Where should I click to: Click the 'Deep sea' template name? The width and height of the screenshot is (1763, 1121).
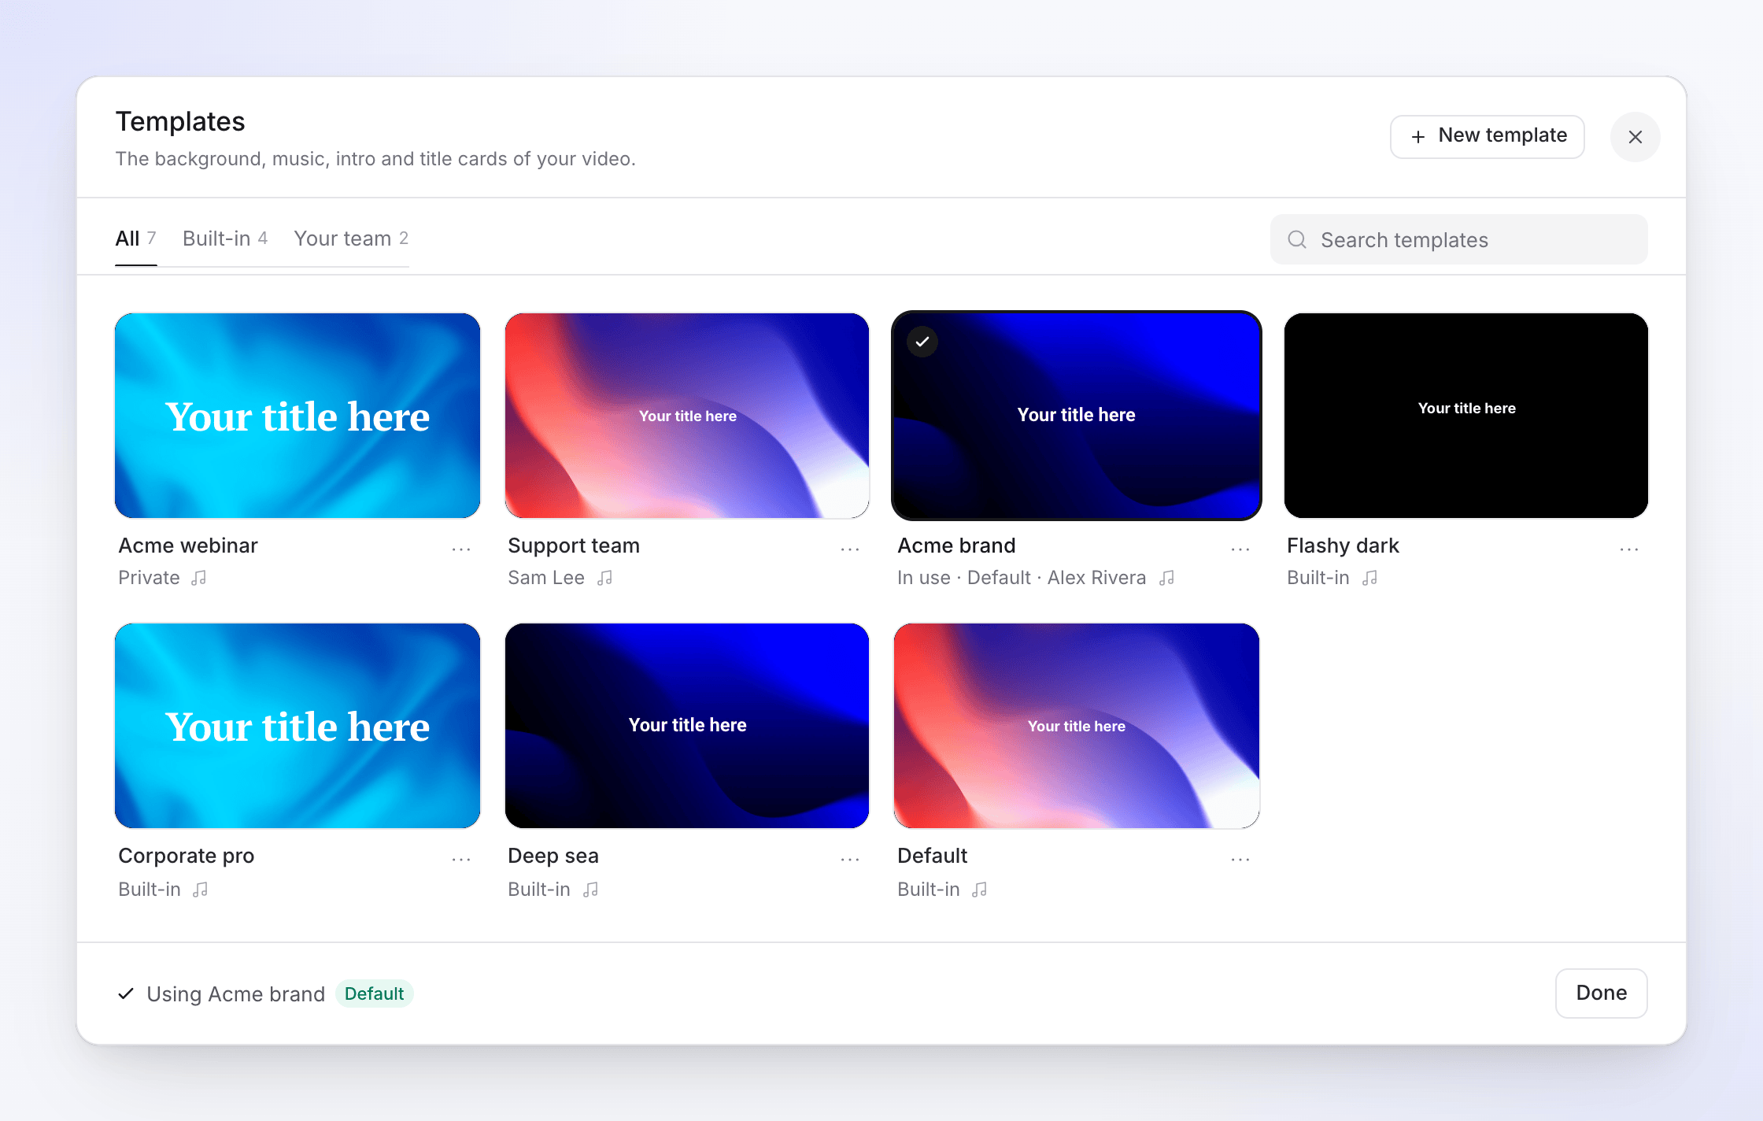click(553, 856)
